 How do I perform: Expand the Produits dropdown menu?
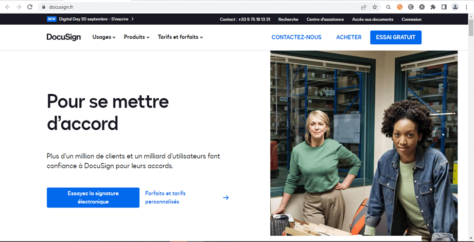click(137, 37)
